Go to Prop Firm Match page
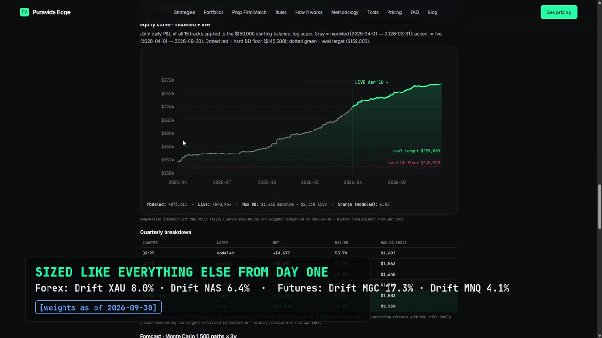This screenshot has width=602, height=338. coord(249,12)
